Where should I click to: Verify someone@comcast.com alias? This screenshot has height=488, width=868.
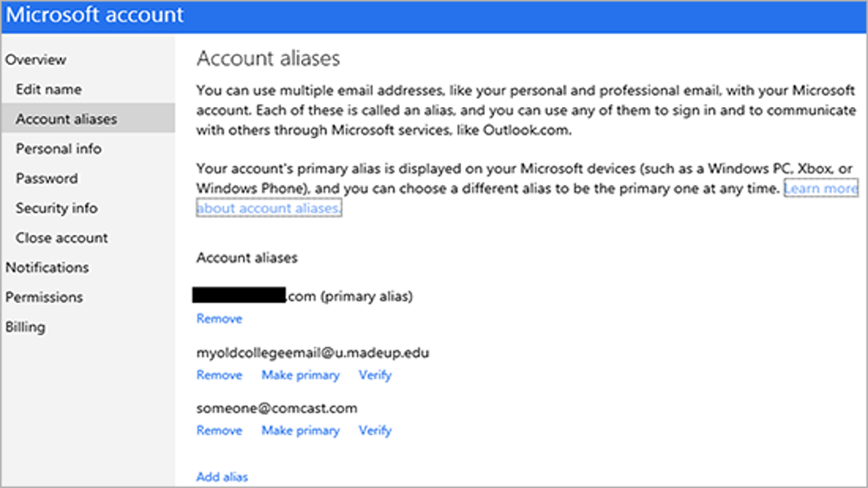pos(375,430)
